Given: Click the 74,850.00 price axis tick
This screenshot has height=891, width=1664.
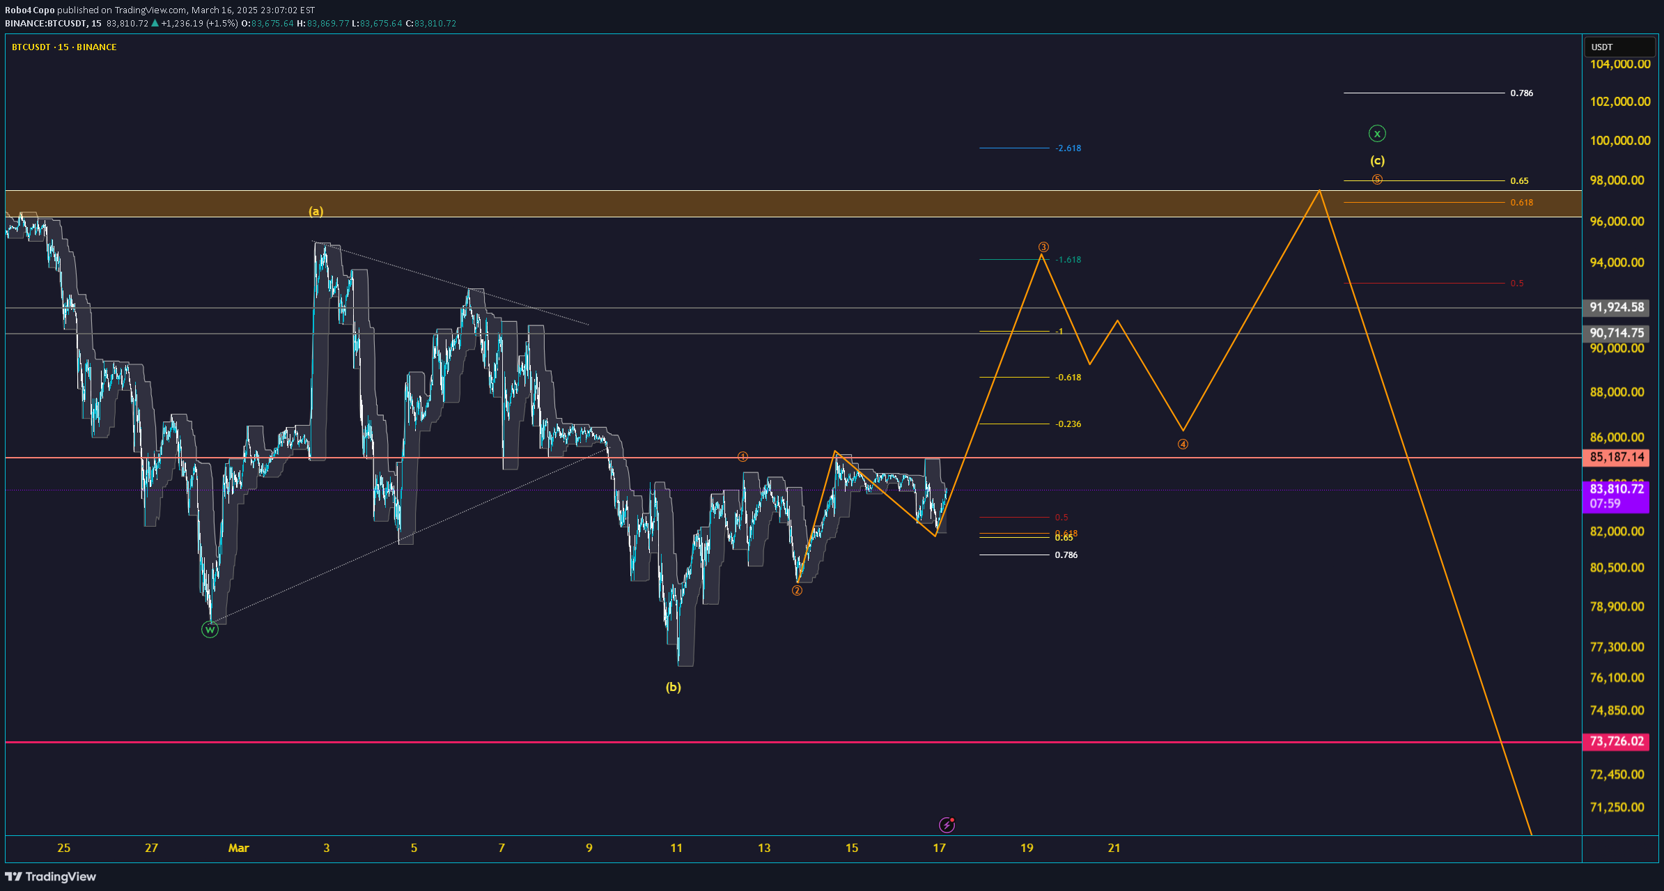Looking at the screenshot, I should point(1617,711).
